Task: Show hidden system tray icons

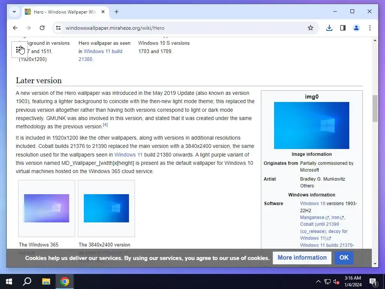Action: click(318, 281)
